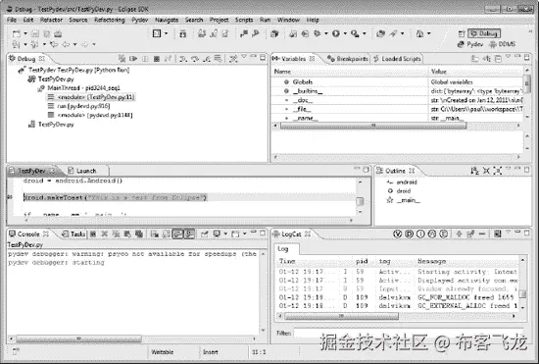Click Suspend in the Debug view toolbar
Viewport: 539px width, 364px height.
coord(145,59)
